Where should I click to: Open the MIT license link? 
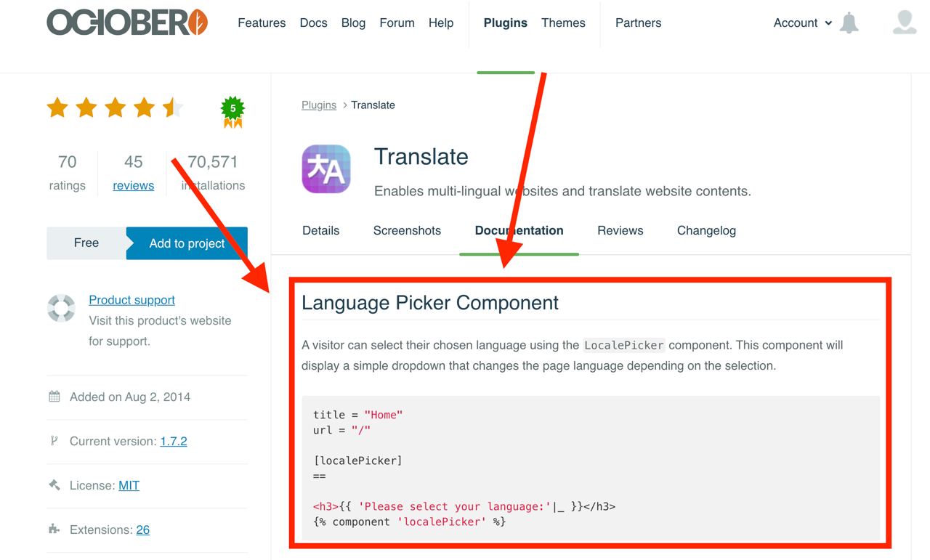pos(129,485)
